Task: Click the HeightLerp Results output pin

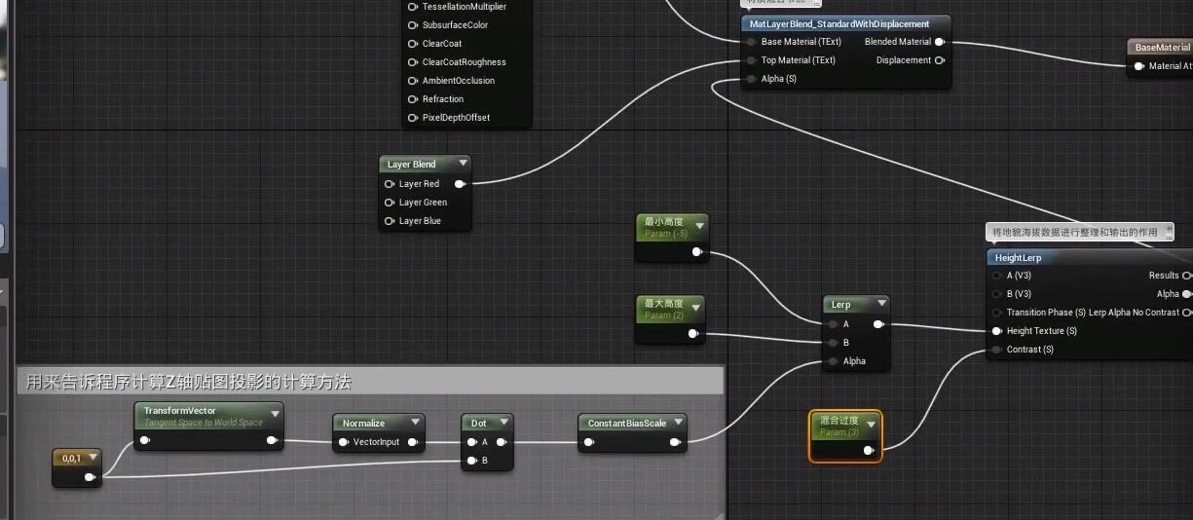Action: [1187, 276]
